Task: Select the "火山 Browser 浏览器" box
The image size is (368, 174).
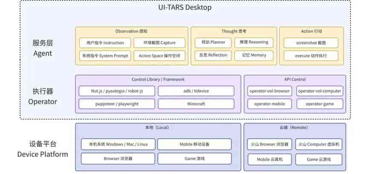Action: tap(269, 144)
